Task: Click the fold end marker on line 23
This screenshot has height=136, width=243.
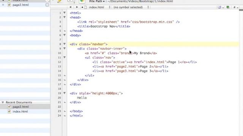Action: pyautogui.click(x=65, y=111)
